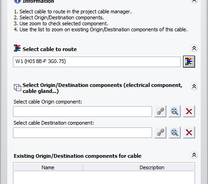Focus the cable Origin component field
Viewport: 208px width, 184px height.
pyautogui.click(x=82, y=111)
